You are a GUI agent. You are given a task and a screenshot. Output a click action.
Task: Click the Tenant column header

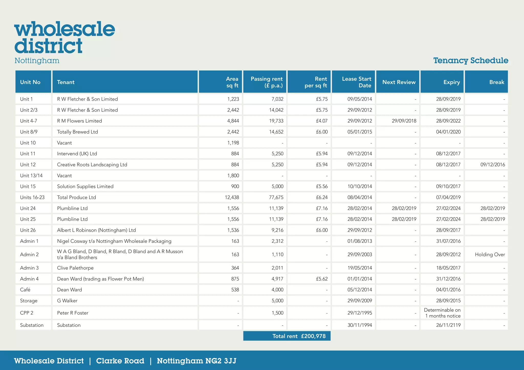pos(66,82)
